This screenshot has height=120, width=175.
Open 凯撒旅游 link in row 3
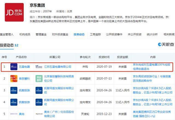(24, 90)
